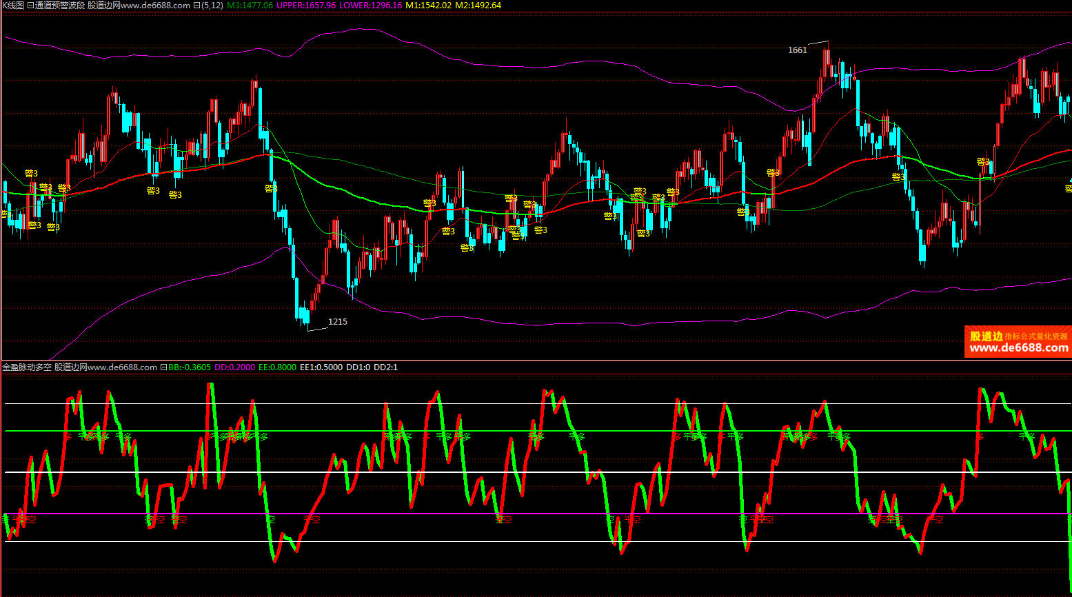This screenshot has width=1072, height=597.
Task: Select the K线图 label
Action: point(12,5)
